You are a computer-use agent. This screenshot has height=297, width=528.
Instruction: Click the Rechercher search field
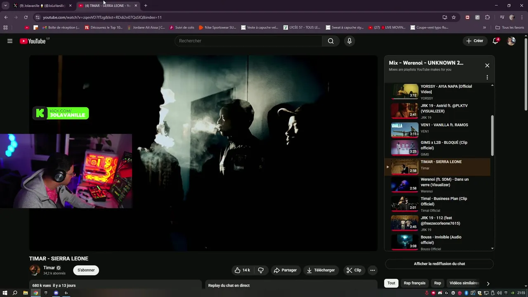(x=249, y=41)
